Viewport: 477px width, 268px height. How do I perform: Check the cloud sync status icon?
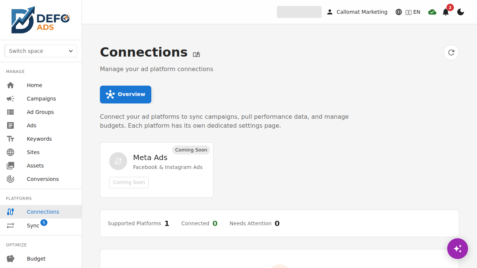coord(432,12)
